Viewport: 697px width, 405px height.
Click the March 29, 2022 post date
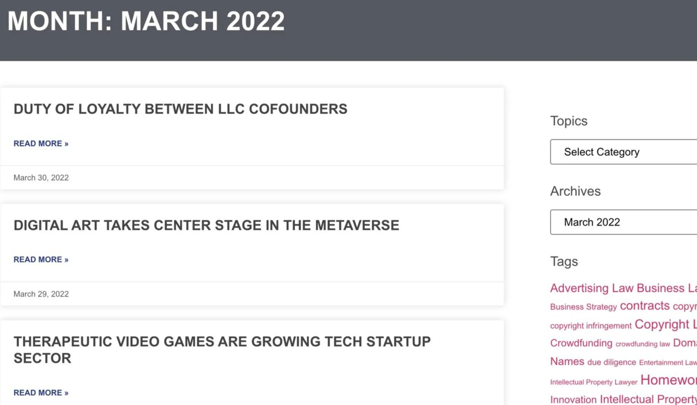(x=41, y=294)
